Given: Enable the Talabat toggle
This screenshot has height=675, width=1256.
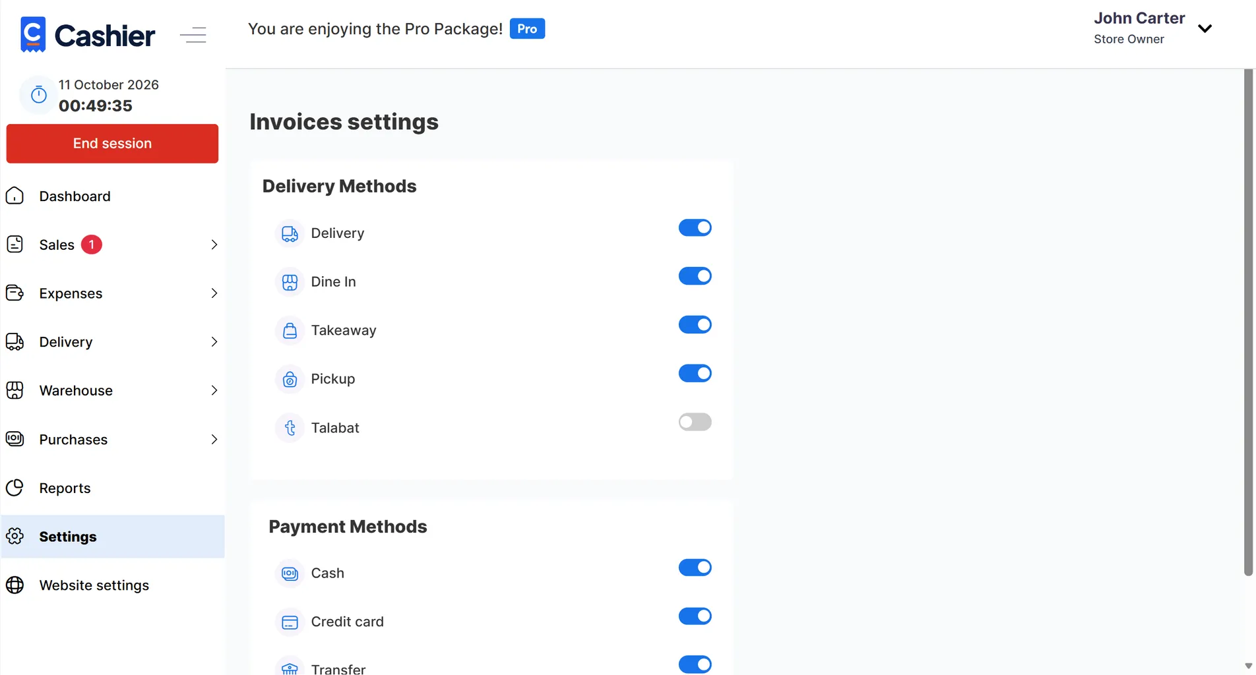Looking at the screenshot, I should click(x=695, y=422).
